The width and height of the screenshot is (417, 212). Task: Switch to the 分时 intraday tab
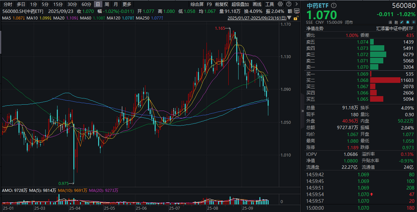(x=7, y=4)
